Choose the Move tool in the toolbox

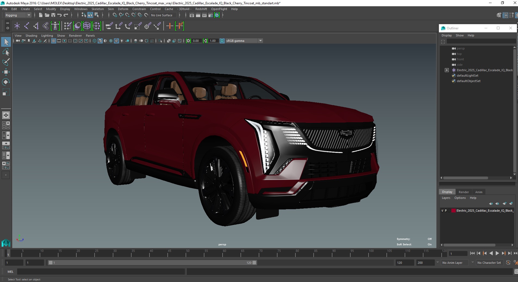[x=6, y=72]
